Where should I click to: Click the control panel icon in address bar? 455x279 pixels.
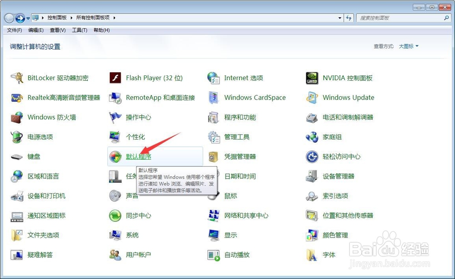(x=35, y=18)
